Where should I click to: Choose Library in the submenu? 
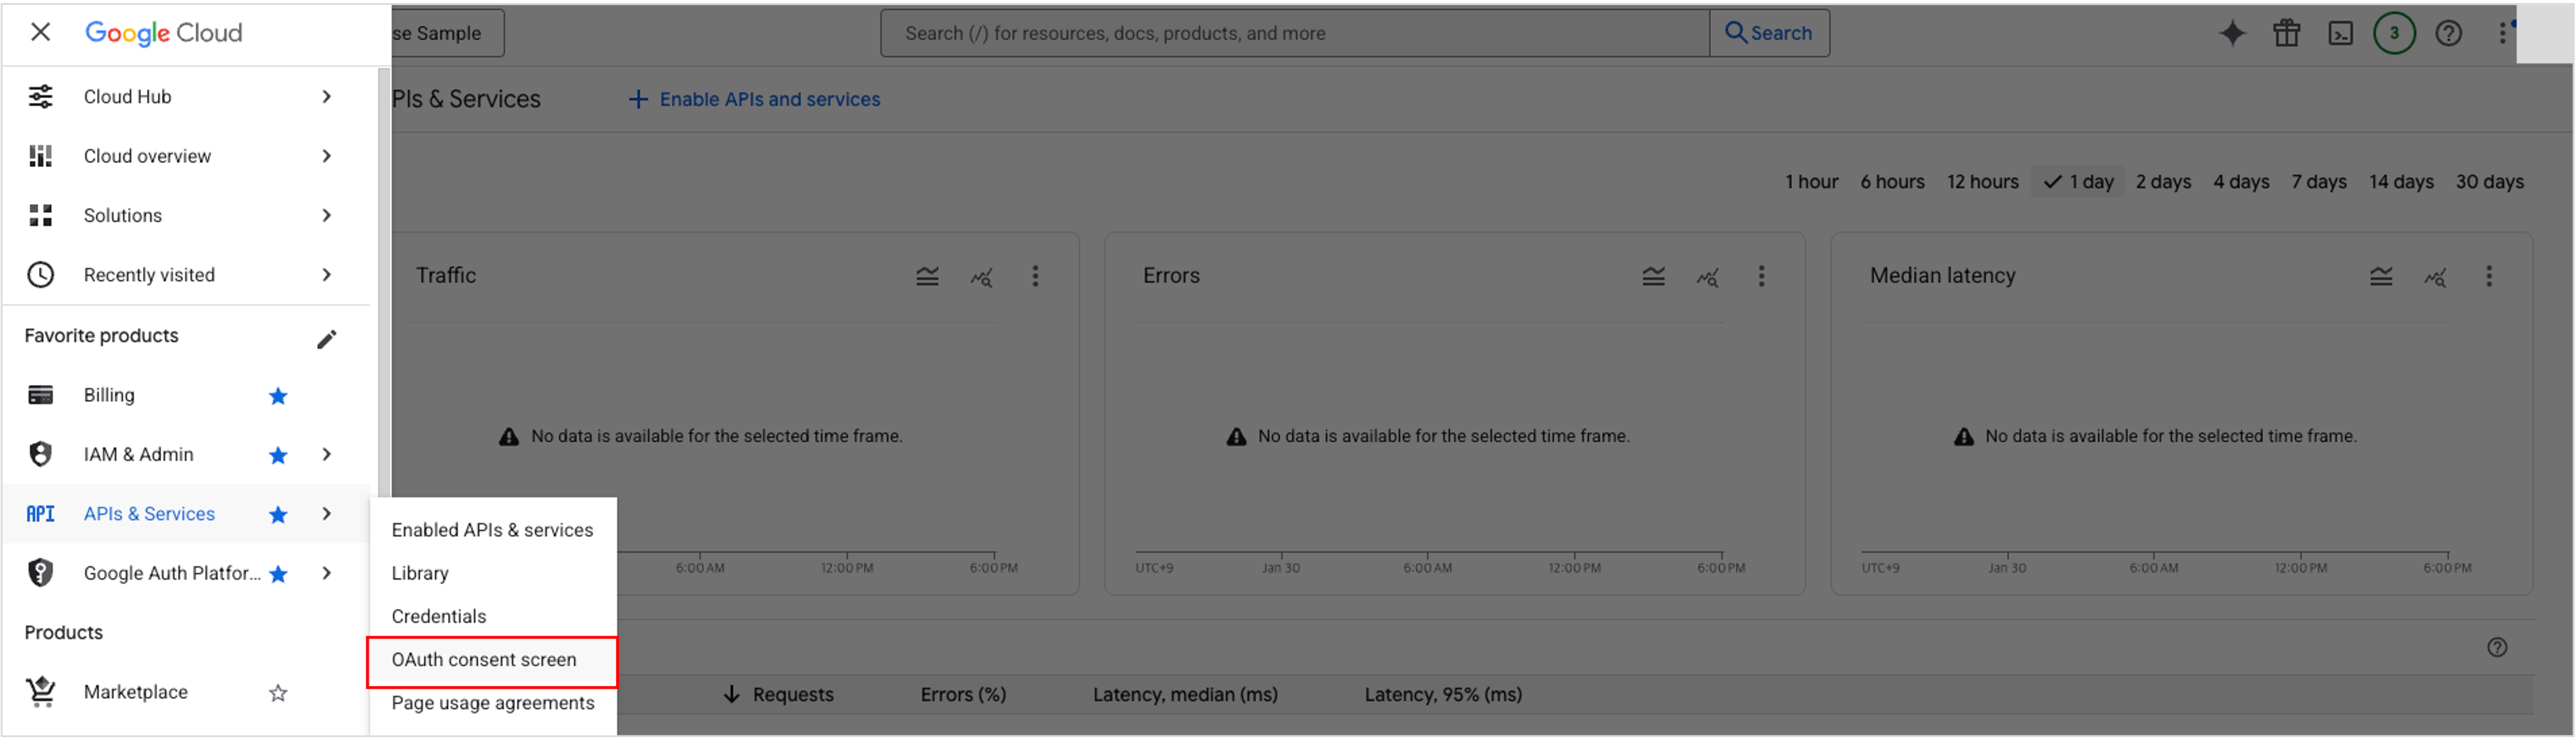click(x=493, y=573)
